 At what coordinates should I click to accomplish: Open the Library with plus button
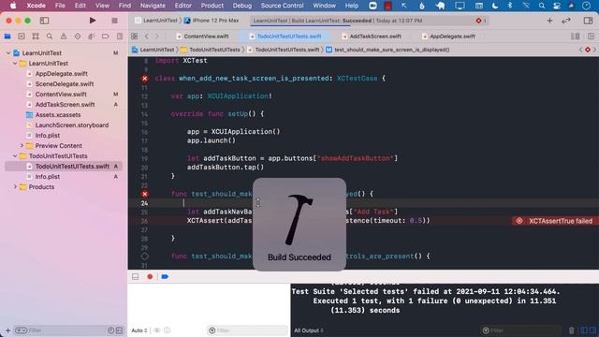tap(549, 21)
